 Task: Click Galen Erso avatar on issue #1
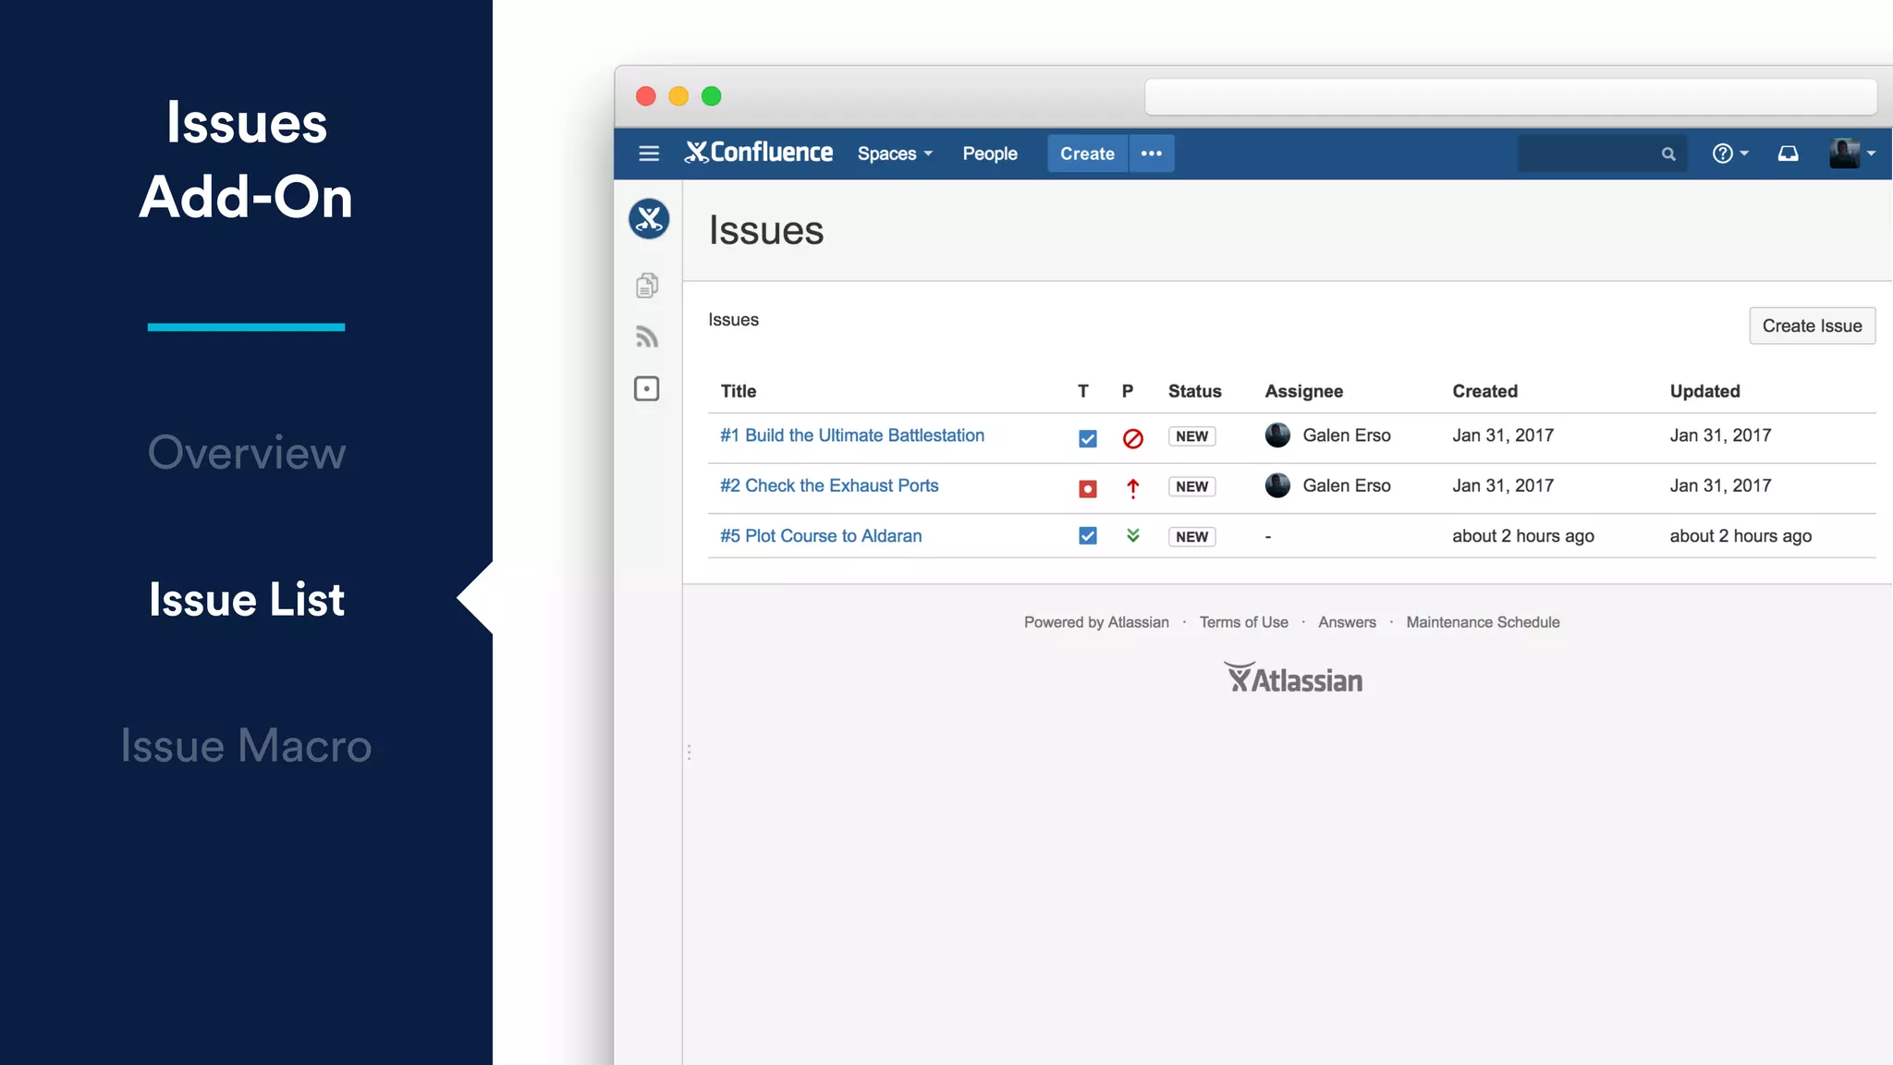pos(1277,435)
